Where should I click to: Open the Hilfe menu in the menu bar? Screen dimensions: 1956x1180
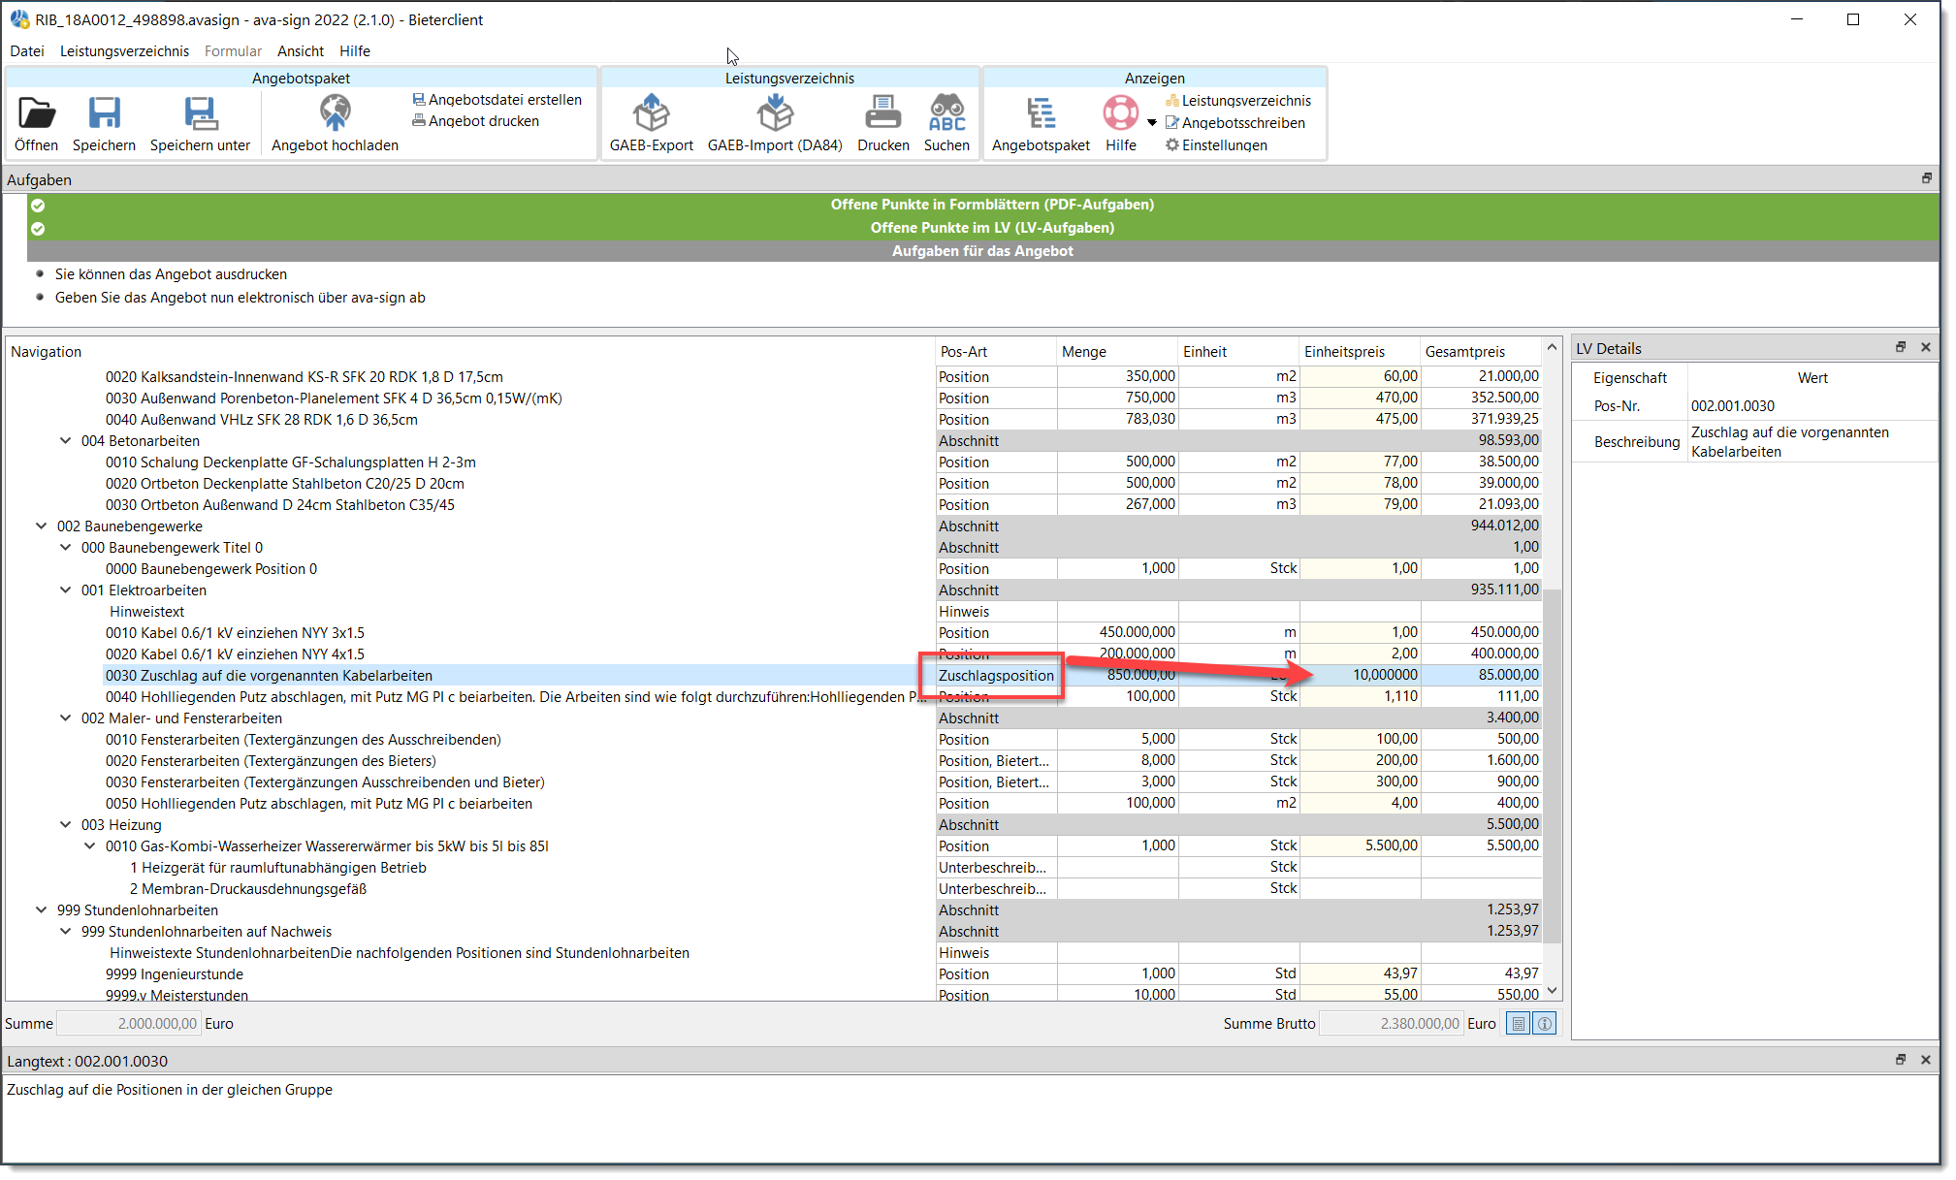(x=355, y=51)
